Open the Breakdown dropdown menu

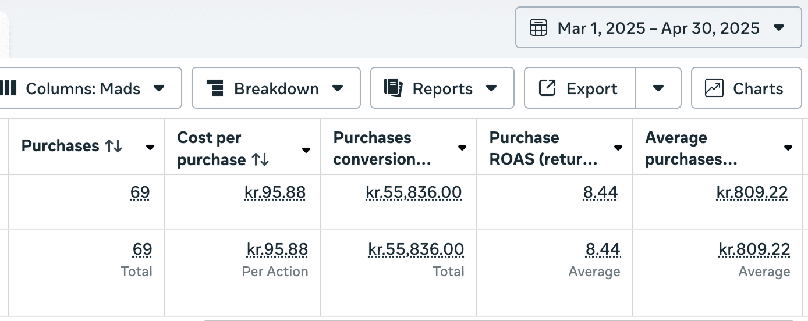coord(337,88)
